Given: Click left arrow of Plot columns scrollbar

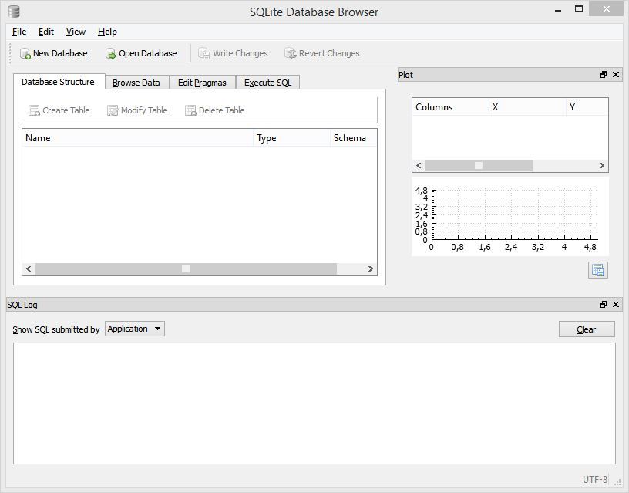Looking at the screenshot, I should point(419,165).
